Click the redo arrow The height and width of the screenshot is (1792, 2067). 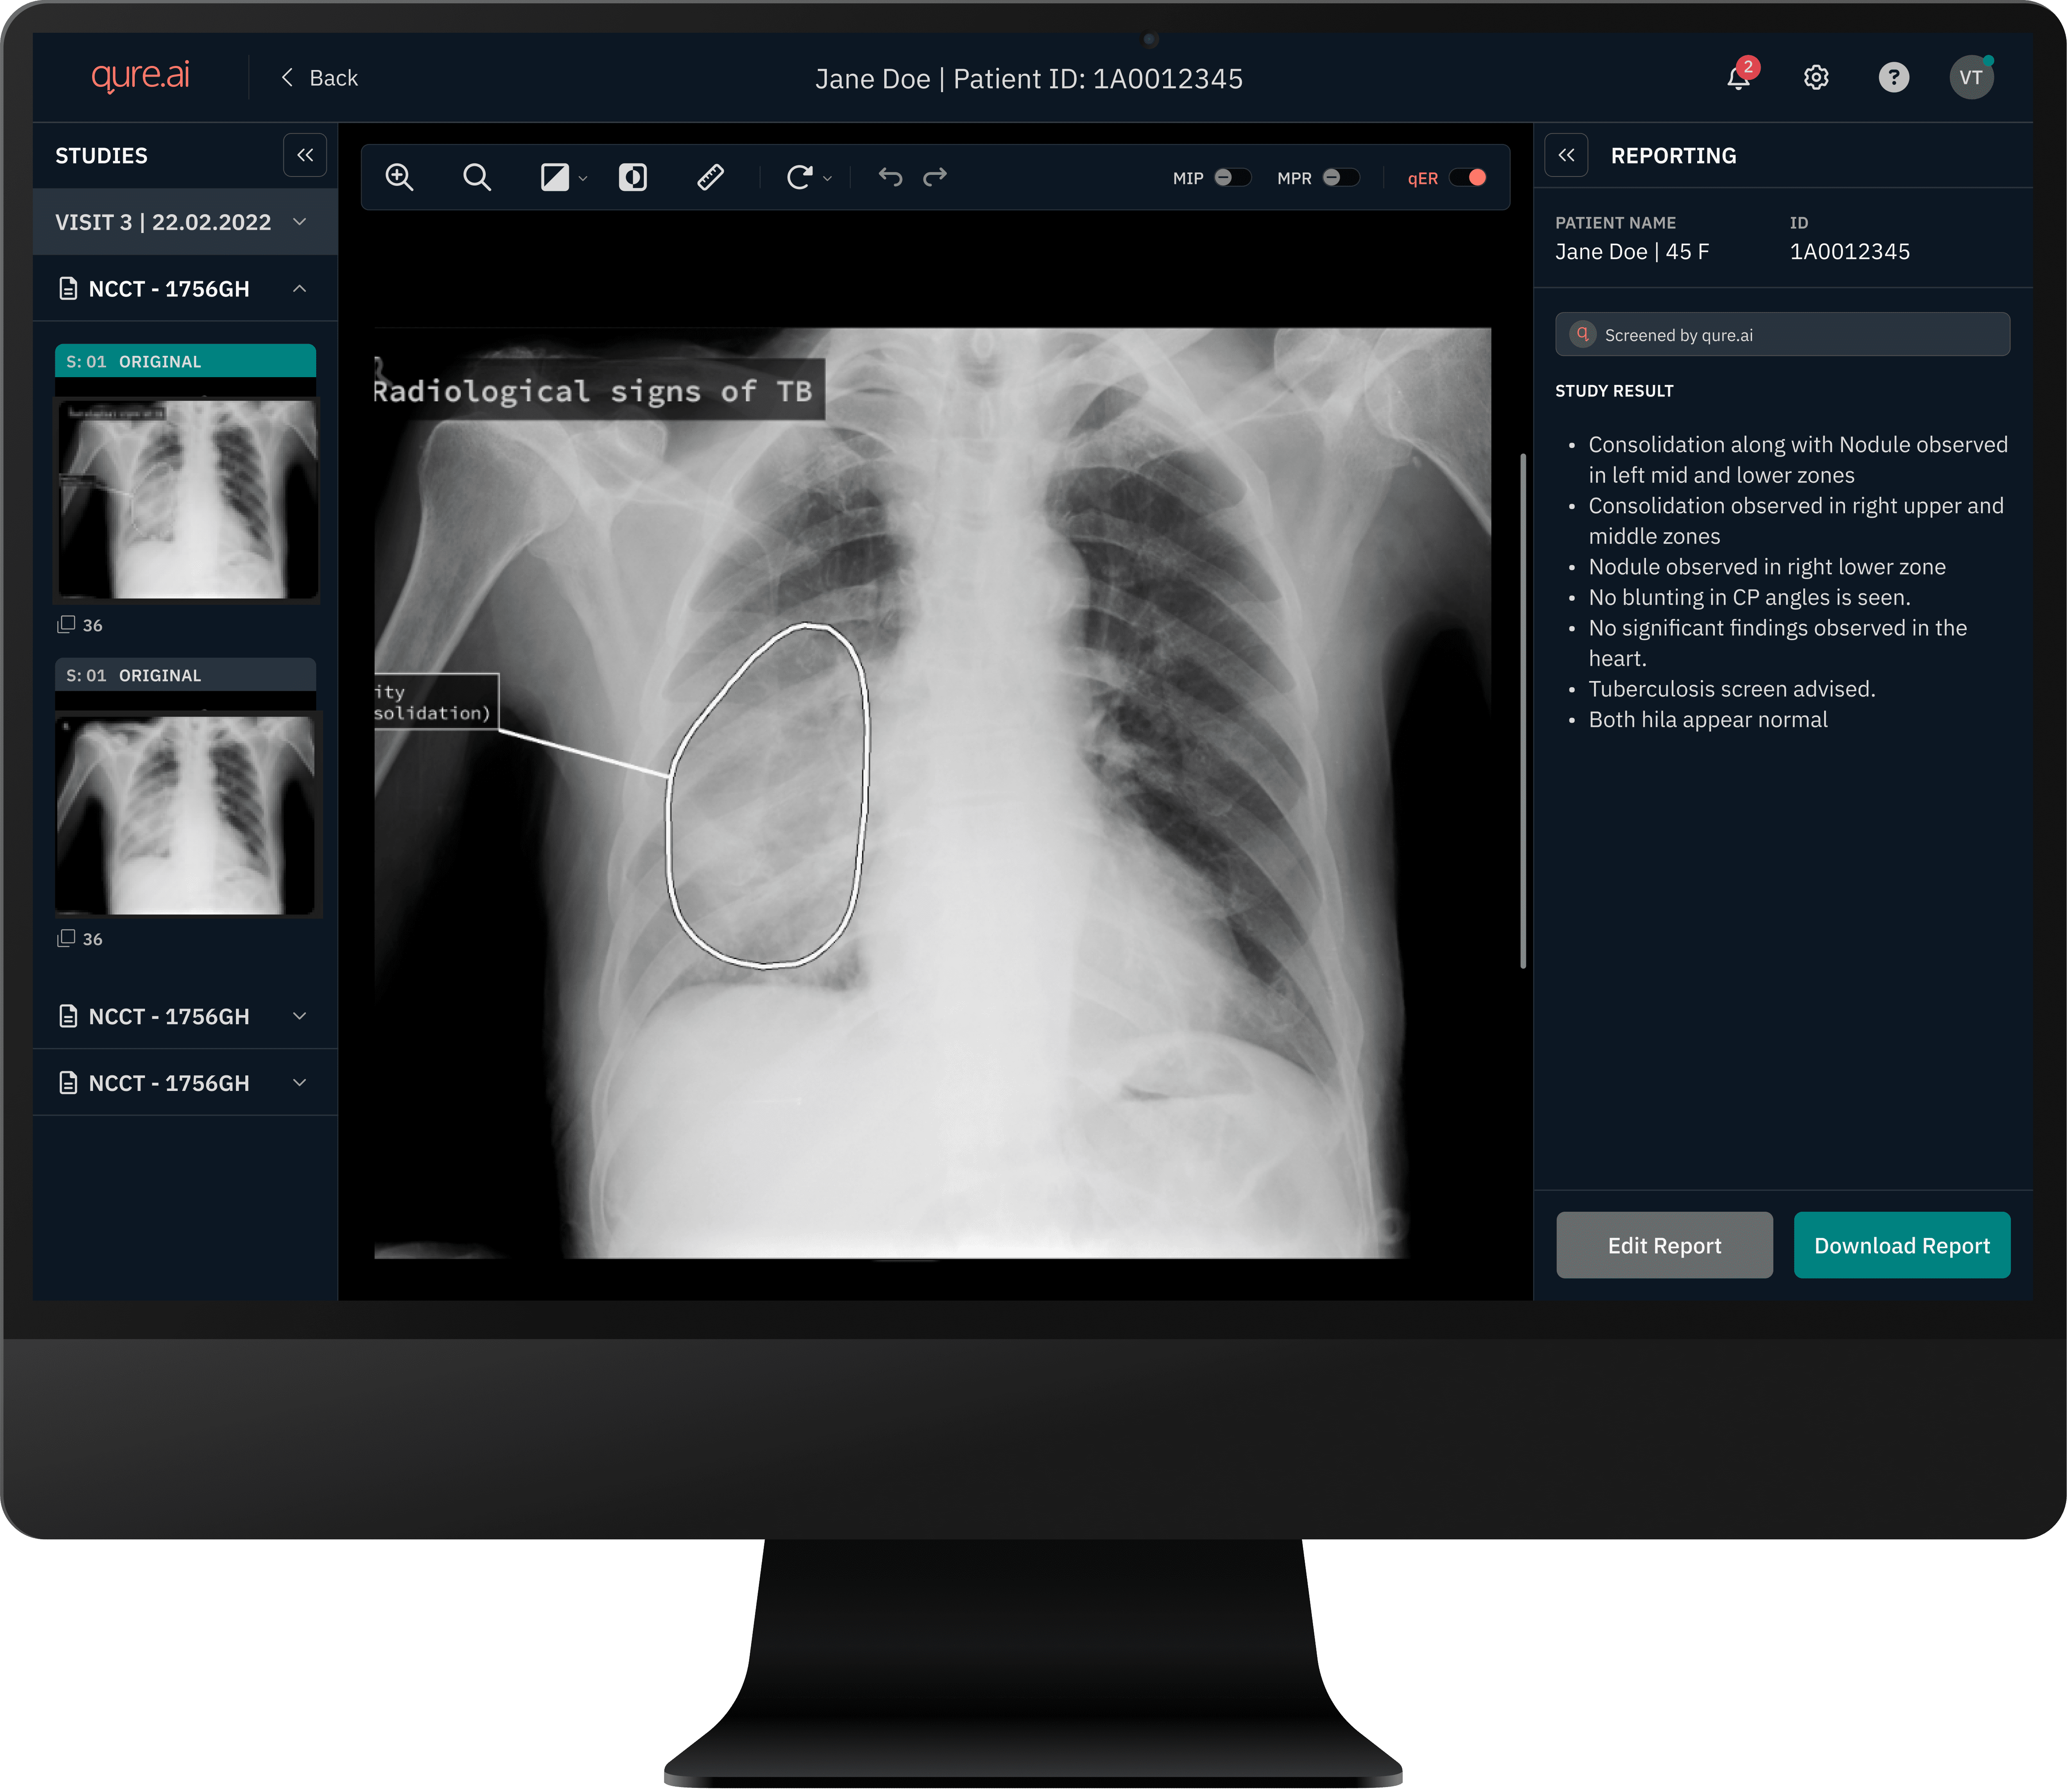(935, 177)
